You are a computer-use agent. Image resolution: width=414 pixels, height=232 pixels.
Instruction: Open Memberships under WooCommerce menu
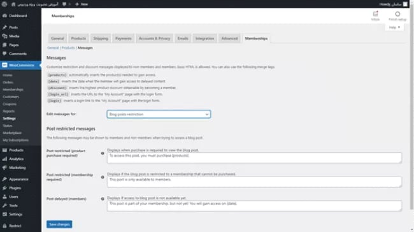13,90
